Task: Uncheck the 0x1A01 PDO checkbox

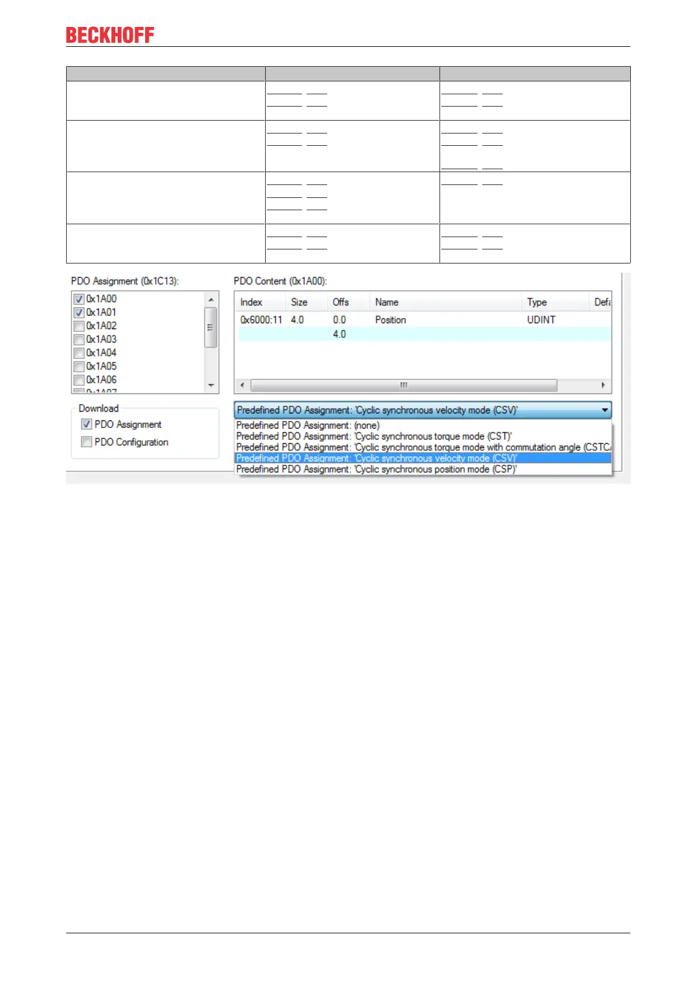Action: click(x=79, y=313)
